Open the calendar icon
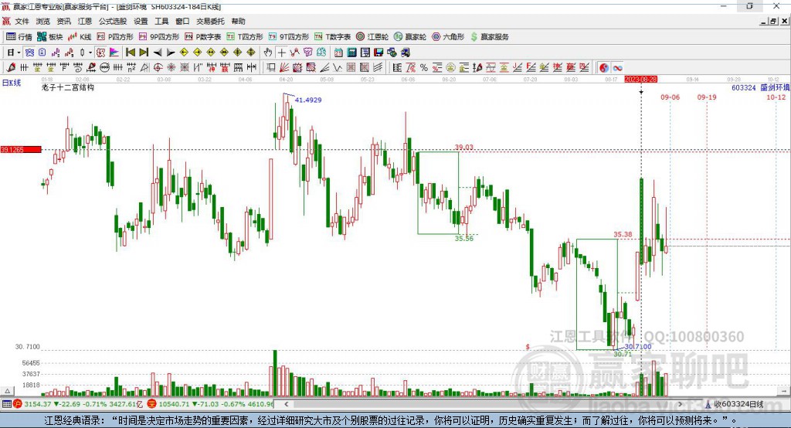The height and width of the screenshot is (428, 791). coord(338,53)
